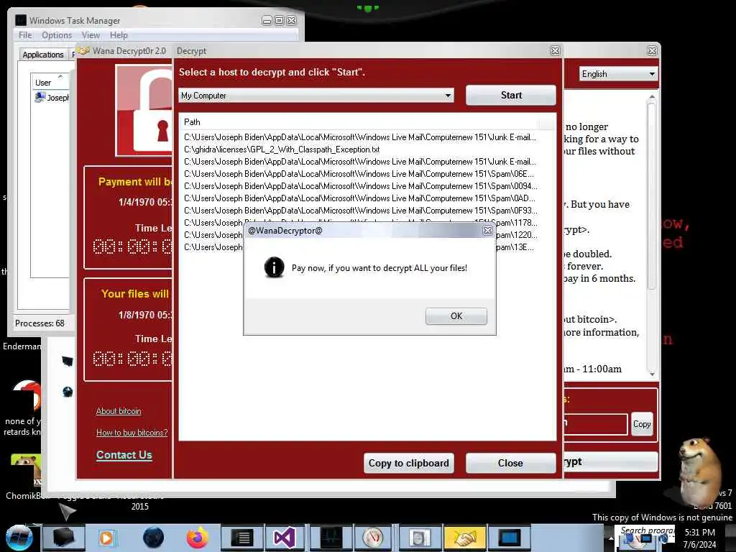Switch to the Applications tab
This screenshot has width=736, height=552.
pyautogui.click(x=42, y=55)
